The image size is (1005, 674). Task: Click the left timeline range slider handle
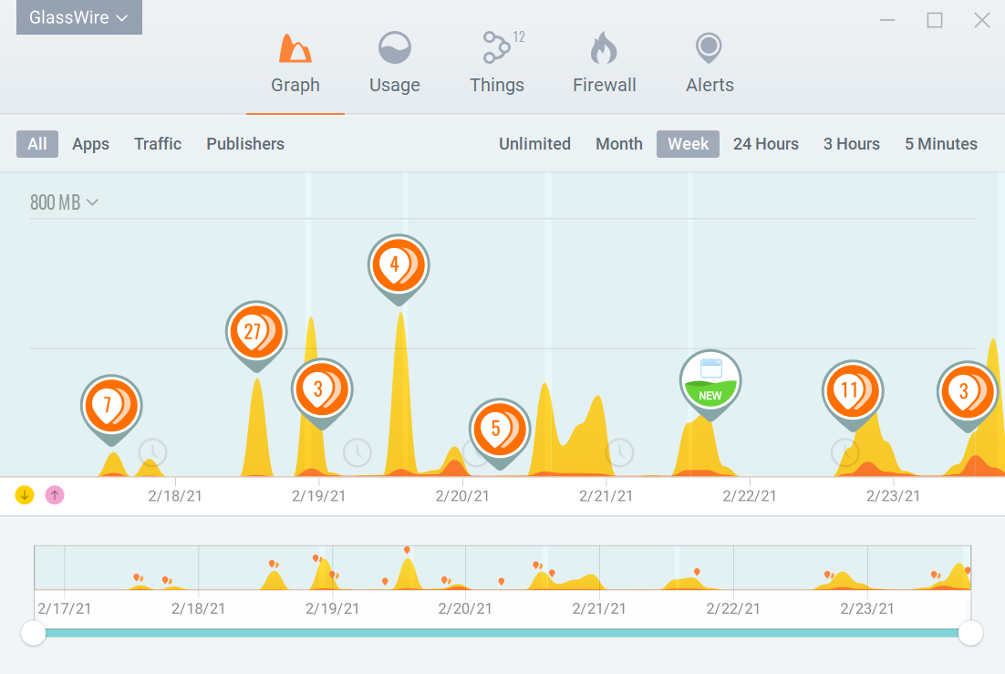pyautogui.click(x=34, y=633)
